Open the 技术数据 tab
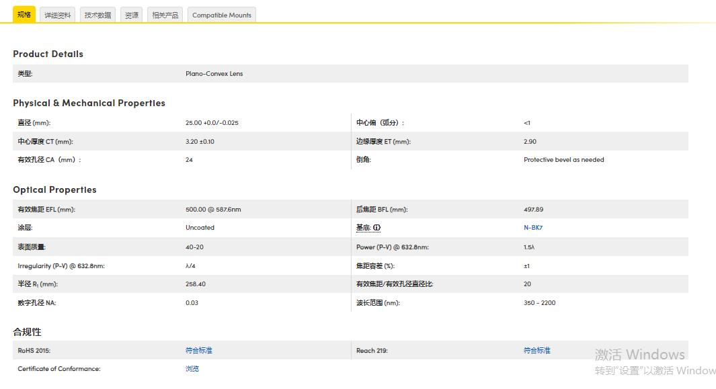 97,14
